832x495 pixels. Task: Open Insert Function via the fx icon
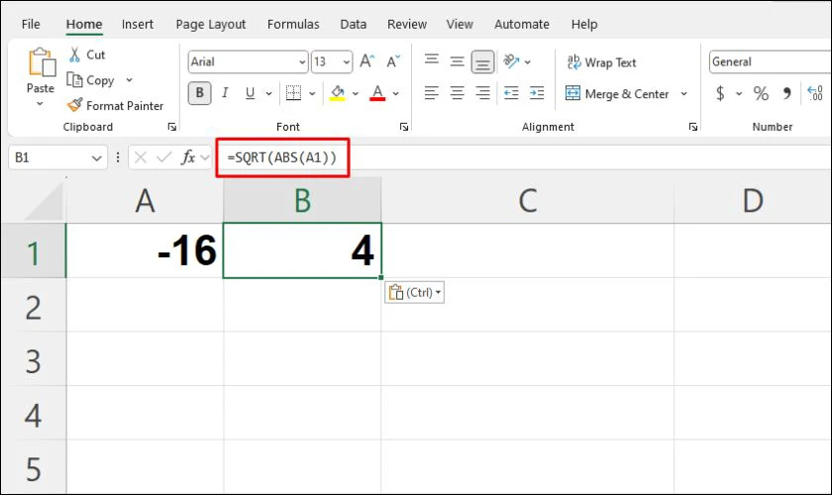[188, 157]
